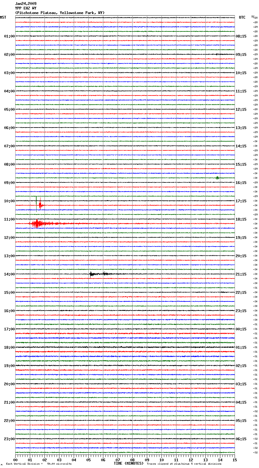Image resolution: width=259 pixels, height=468 pixels.
Task: Click the Pitchstone Plateau, Yellowstone Park location title
Action: 60,13
